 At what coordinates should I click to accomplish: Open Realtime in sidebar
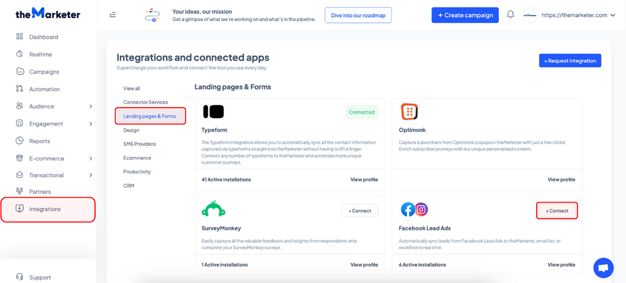click(x=41, y=55)
